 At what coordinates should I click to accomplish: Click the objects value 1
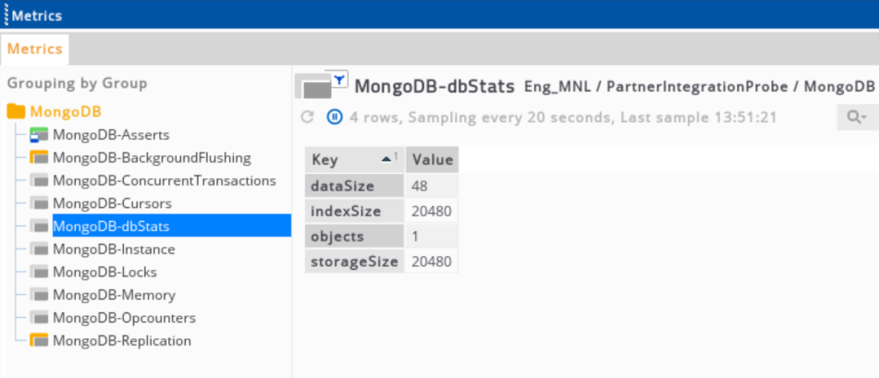432,236
